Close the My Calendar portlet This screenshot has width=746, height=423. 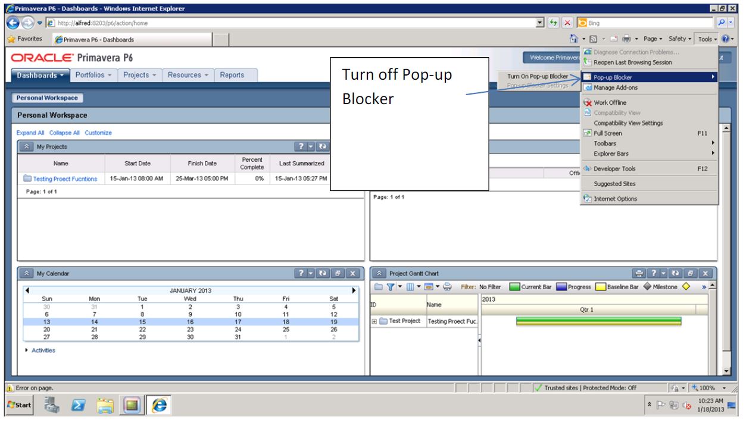click(352, 273)
